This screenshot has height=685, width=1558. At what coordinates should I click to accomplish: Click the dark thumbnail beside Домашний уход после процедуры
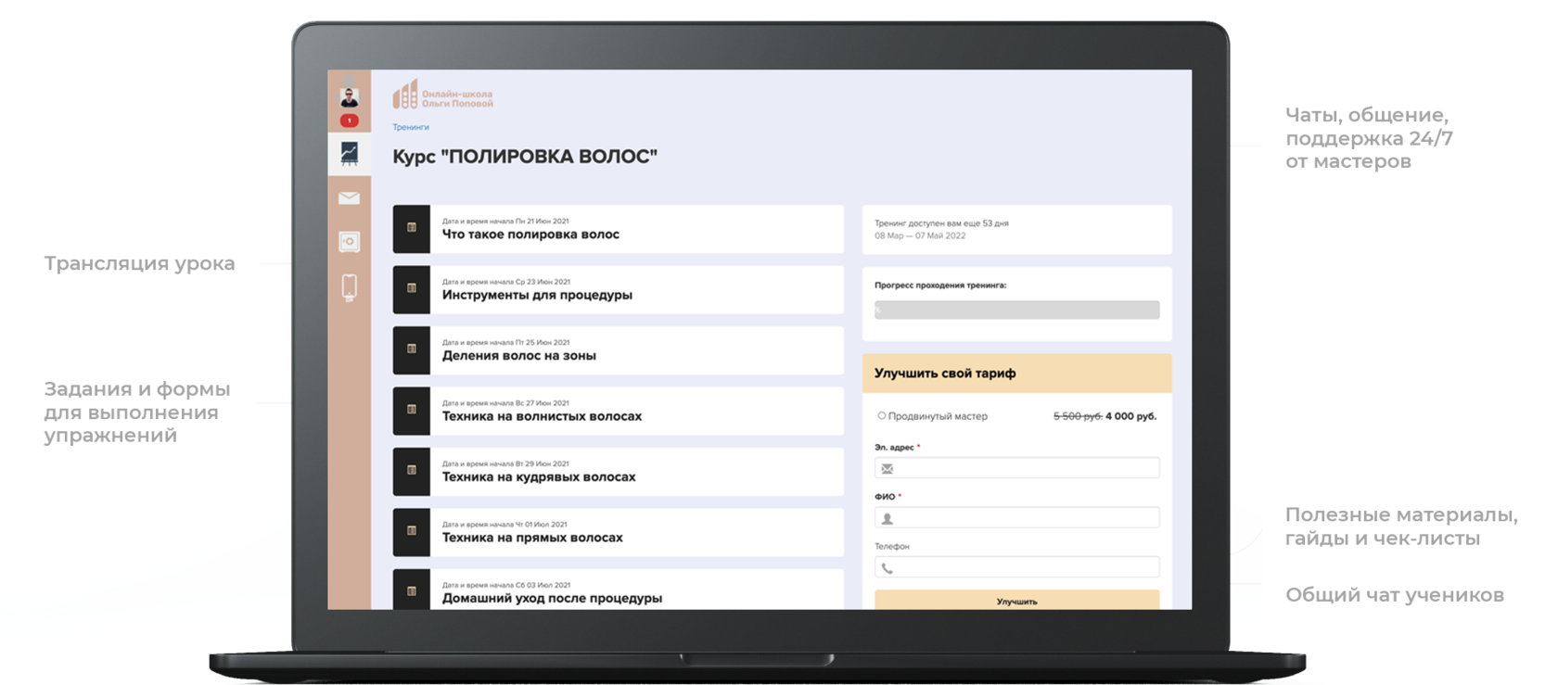[411, 590]
